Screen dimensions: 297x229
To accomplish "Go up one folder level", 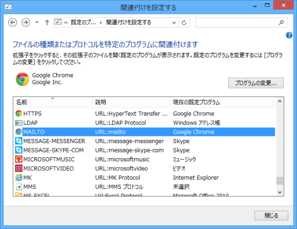I will [x=47, y=22].
